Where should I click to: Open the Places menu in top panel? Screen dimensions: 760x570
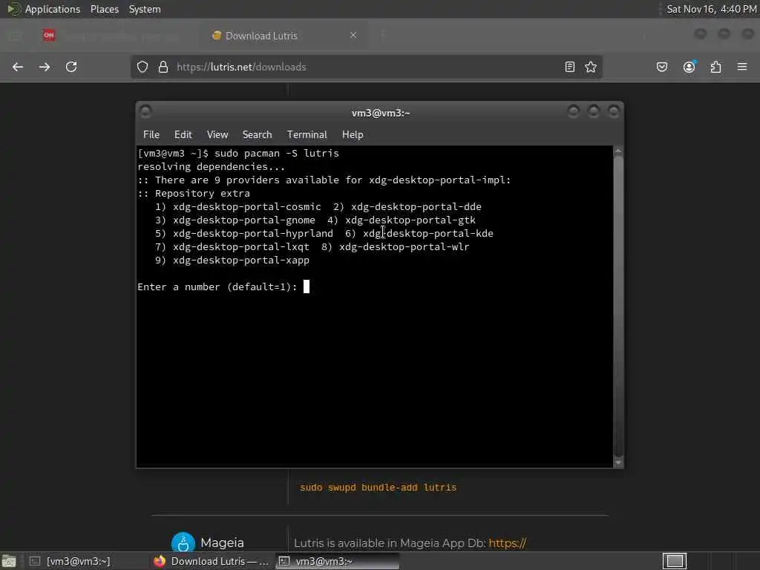click(104, 9)
